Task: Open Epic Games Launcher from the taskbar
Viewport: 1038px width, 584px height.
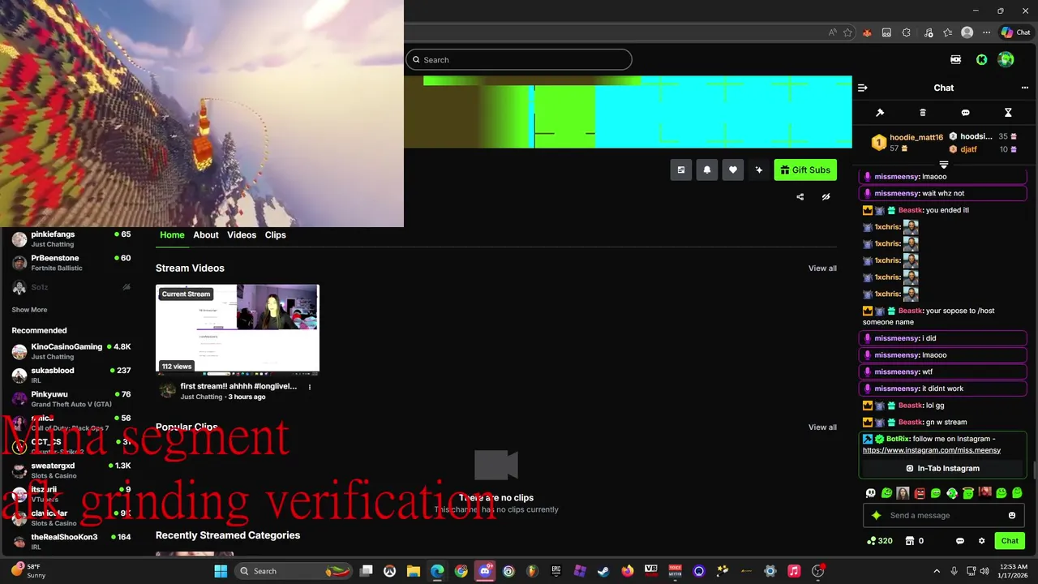Action: coord(556,571)
